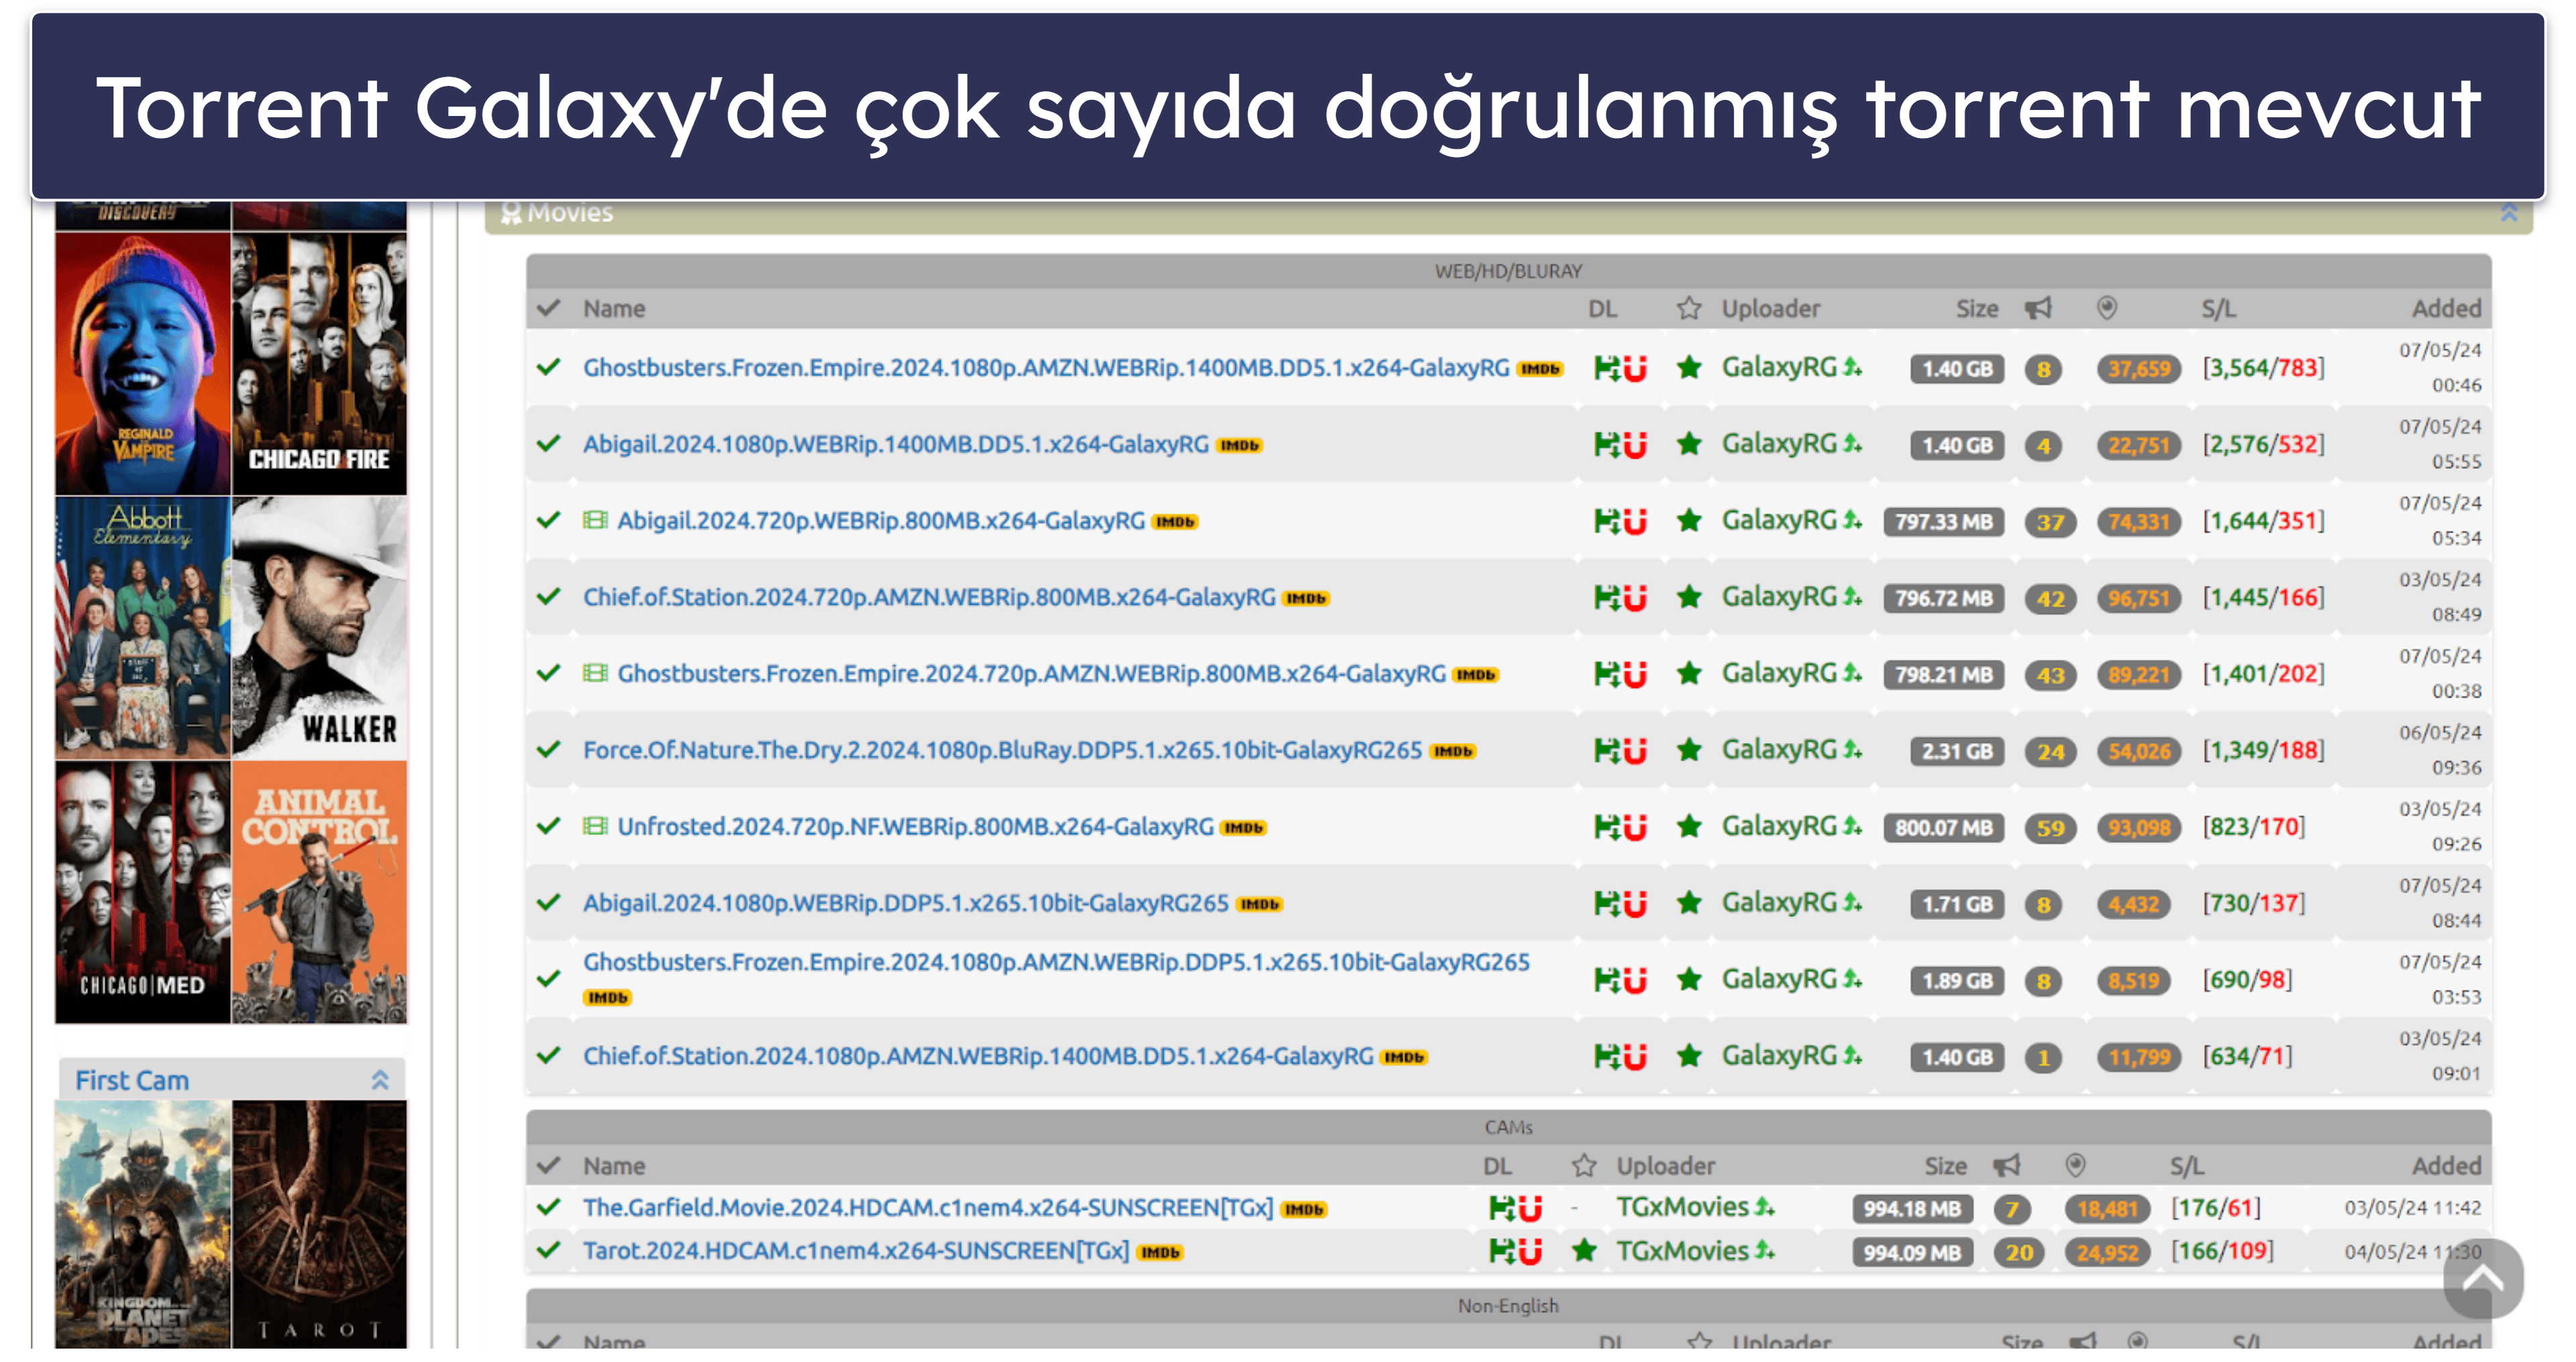Open the Chicago Fire poster
2576x1362 pixels.
click(320, 363)
